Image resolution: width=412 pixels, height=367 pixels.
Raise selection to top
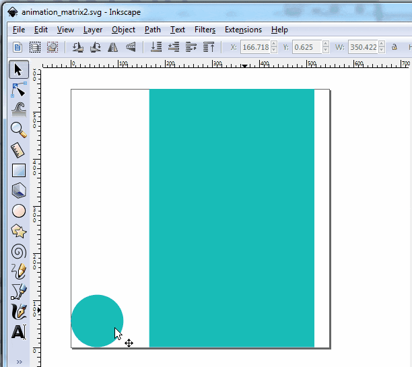pyautogui.click(x=209, y=47)
